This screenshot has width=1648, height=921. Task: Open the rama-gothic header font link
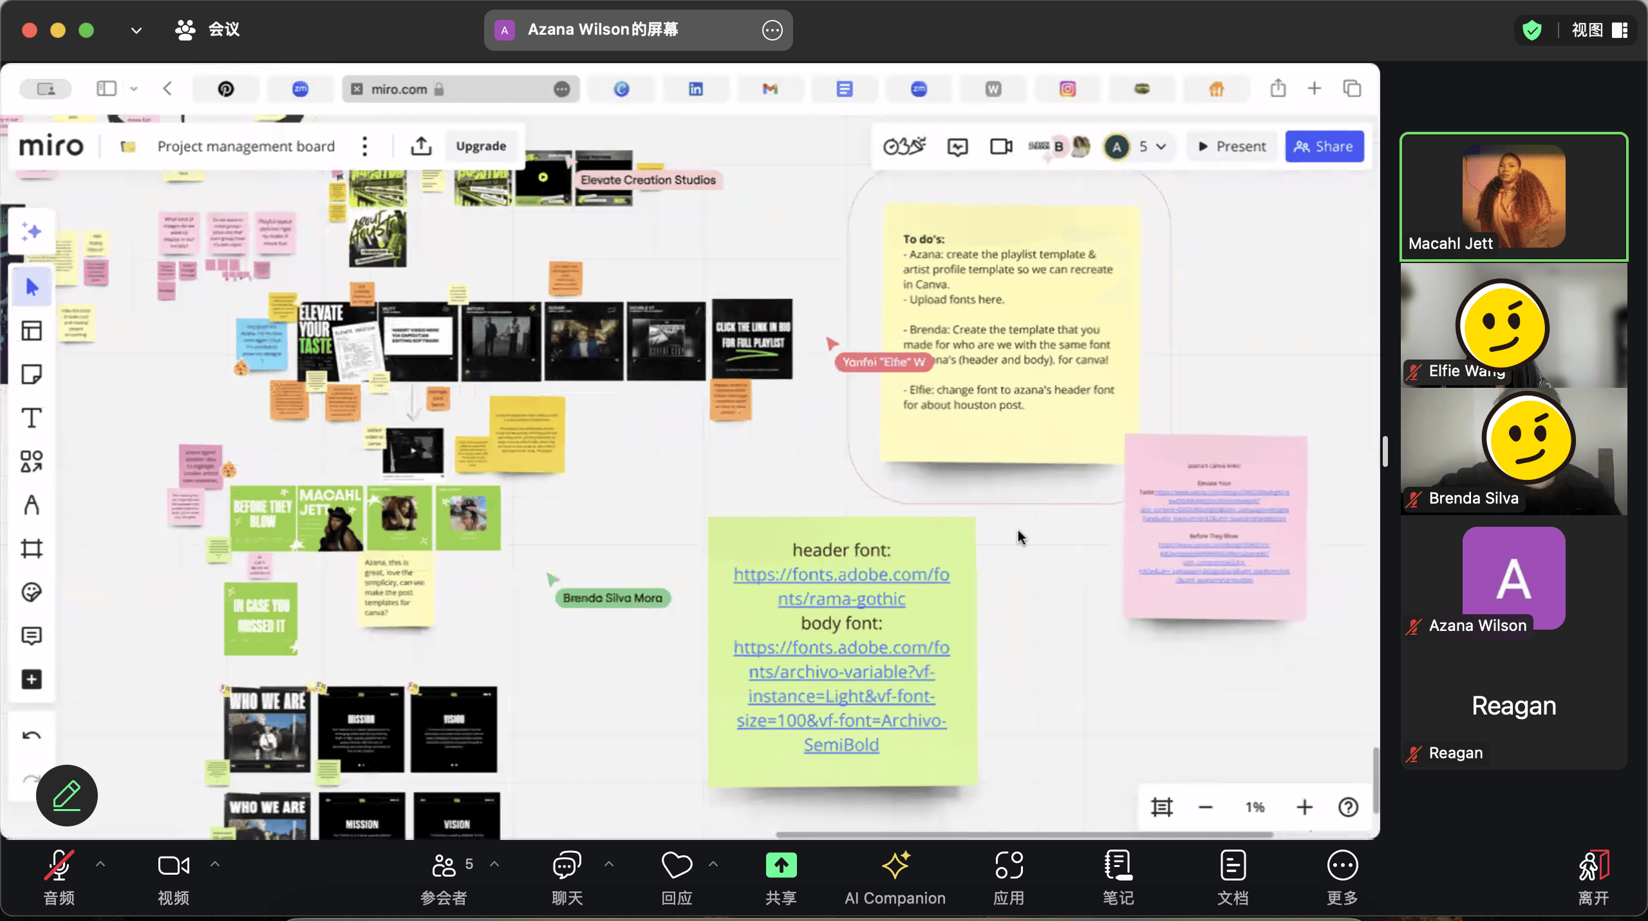[x=841, y=587]
